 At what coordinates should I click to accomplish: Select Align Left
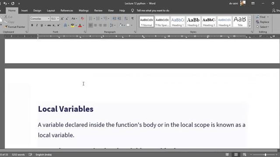click(91, 25)
